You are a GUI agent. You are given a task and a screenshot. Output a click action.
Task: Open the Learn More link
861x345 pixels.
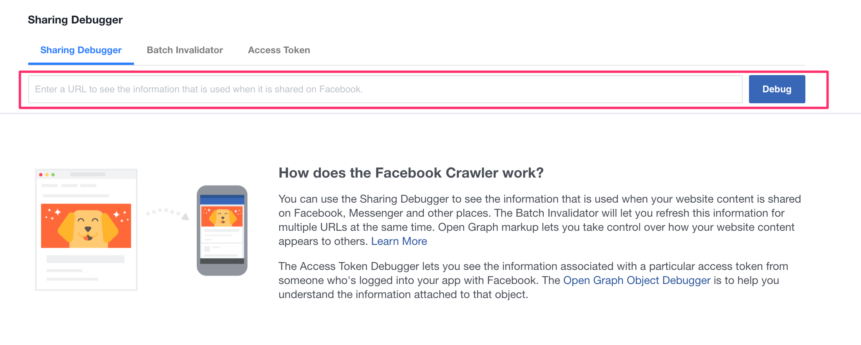click(399, 241)
